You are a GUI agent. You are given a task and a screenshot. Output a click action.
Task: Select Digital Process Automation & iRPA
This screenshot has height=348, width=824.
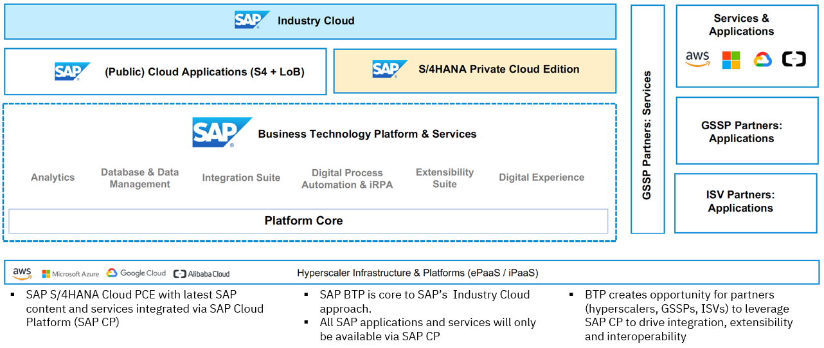(x=347, y=179)
